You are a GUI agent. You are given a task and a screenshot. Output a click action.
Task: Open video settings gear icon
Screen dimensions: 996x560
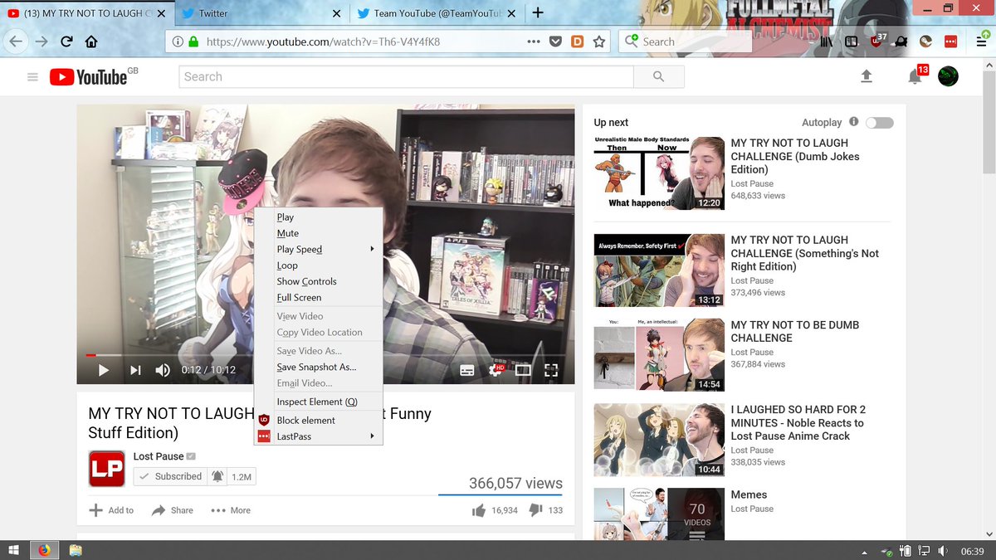pyautogui.click(x=496, y=369)
